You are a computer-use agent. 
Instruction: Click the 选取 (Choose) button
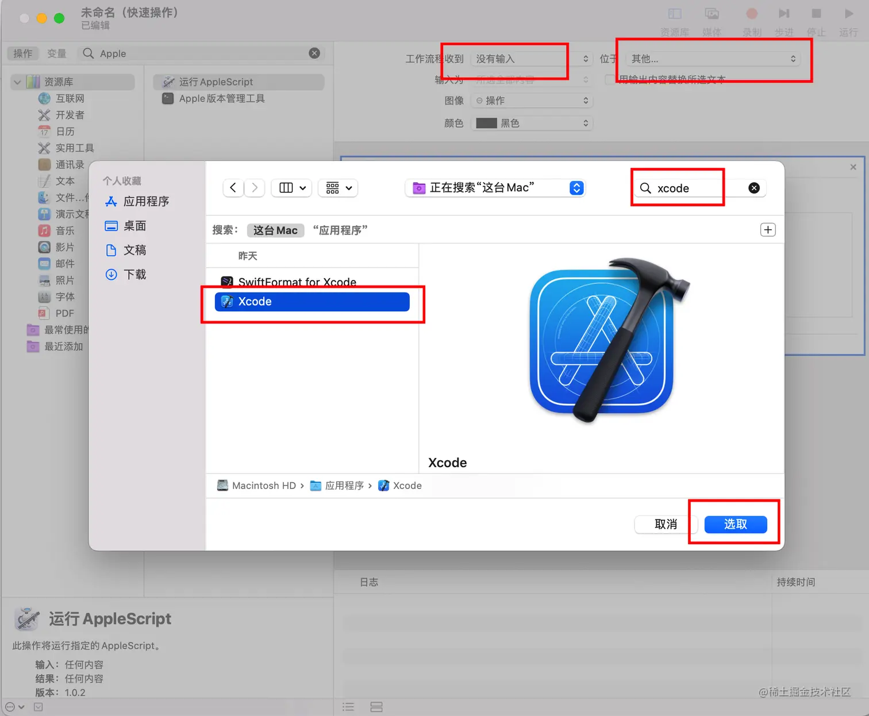[736, 524]
